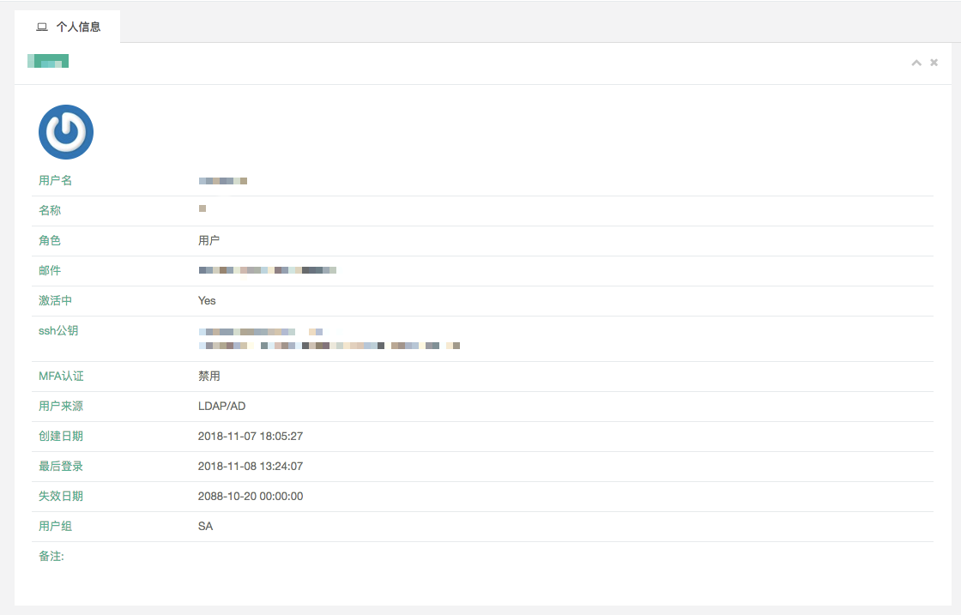This screenshot has height=615, width=961.
Task: Click the laptop icon beside 个人信息
Action: point(42,27)
